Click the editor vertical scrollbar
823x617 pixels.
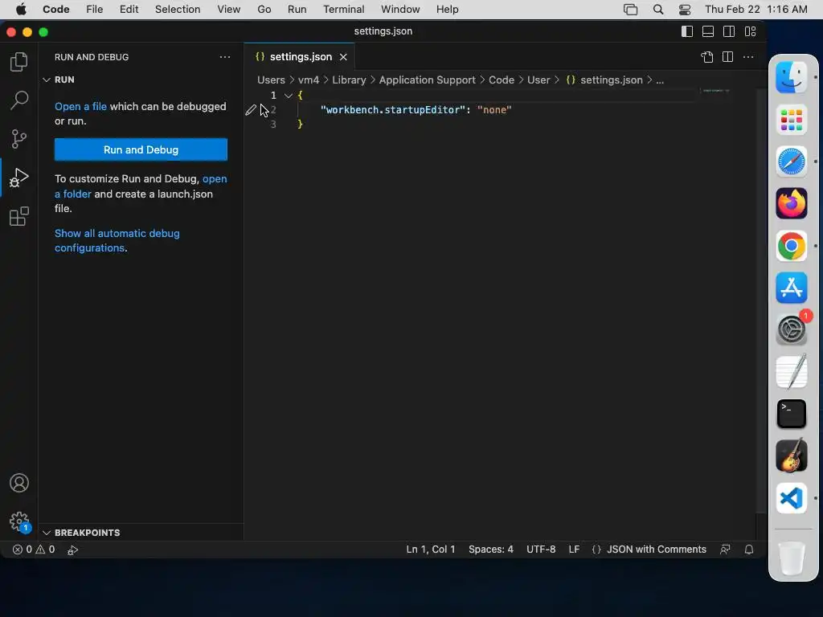coord(760,302)
